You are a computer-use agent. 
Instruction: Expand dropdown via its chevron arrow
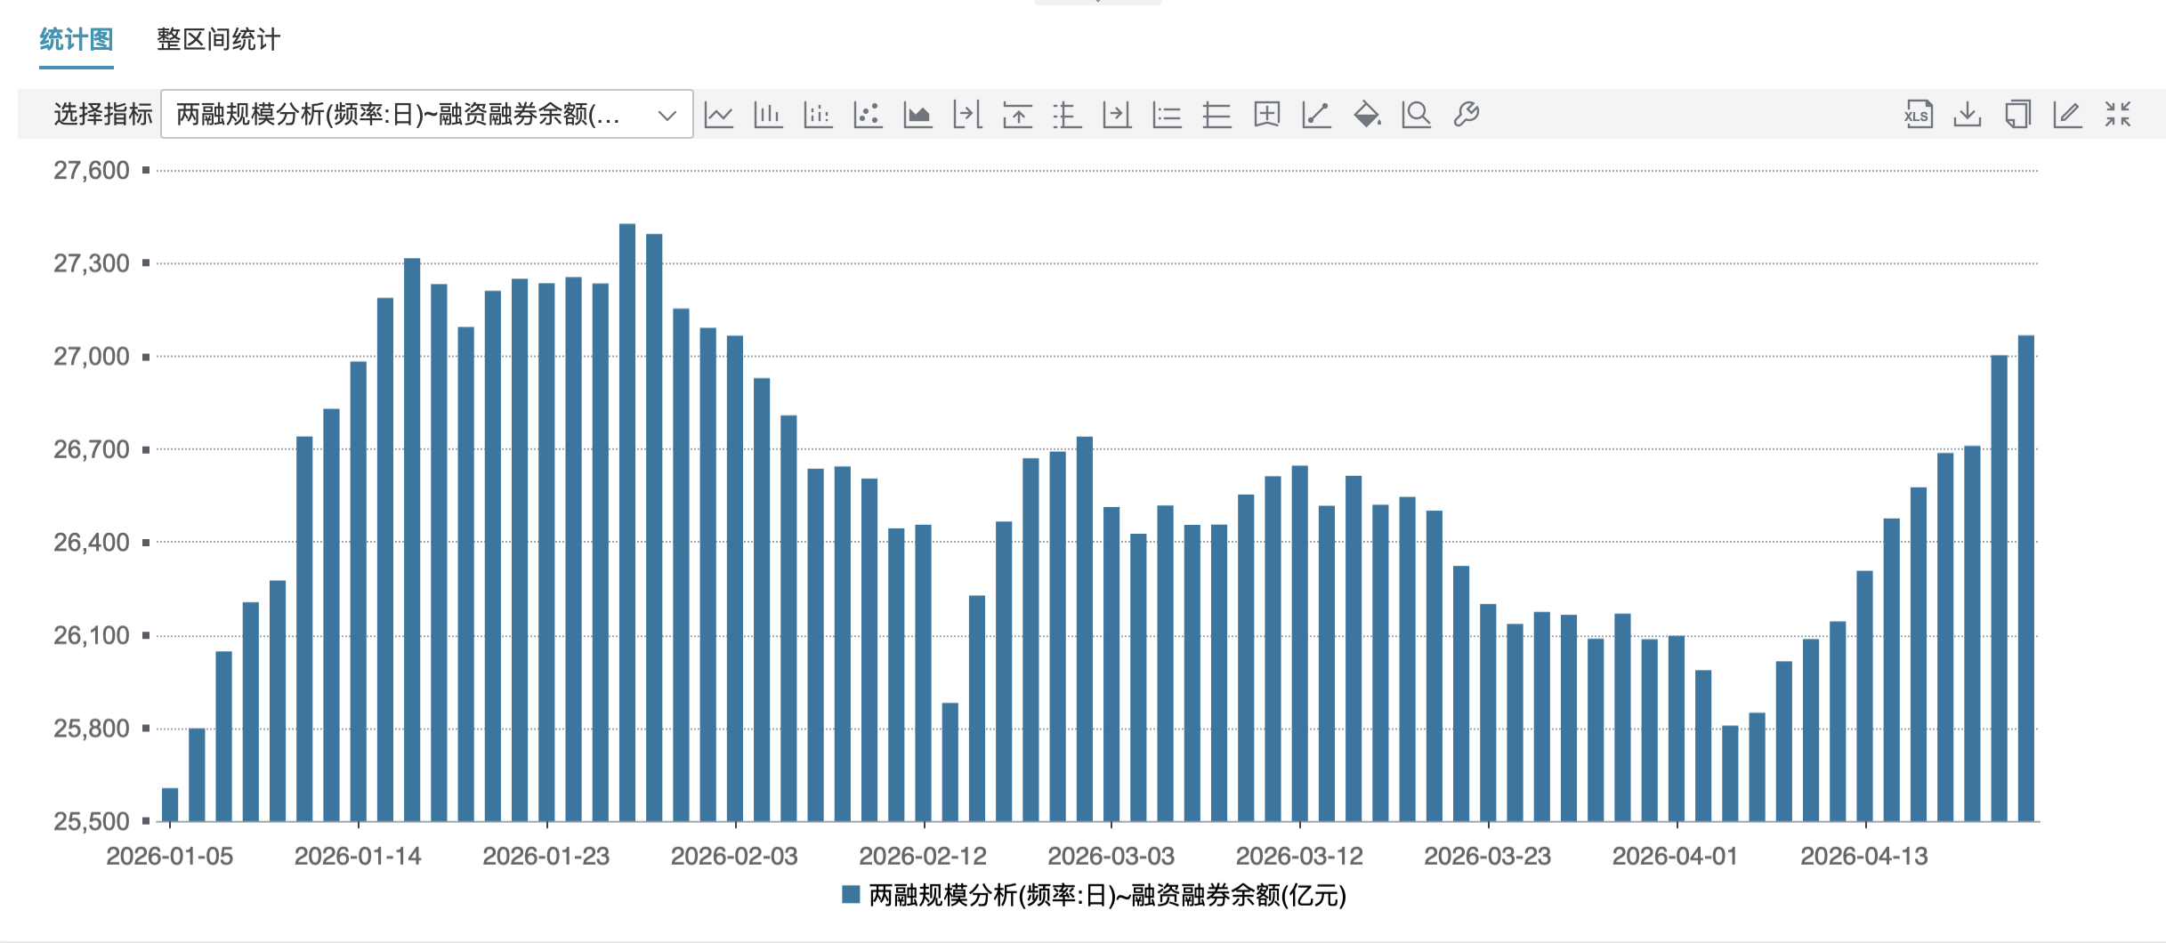pyautogui.click(x=667, y=115)
